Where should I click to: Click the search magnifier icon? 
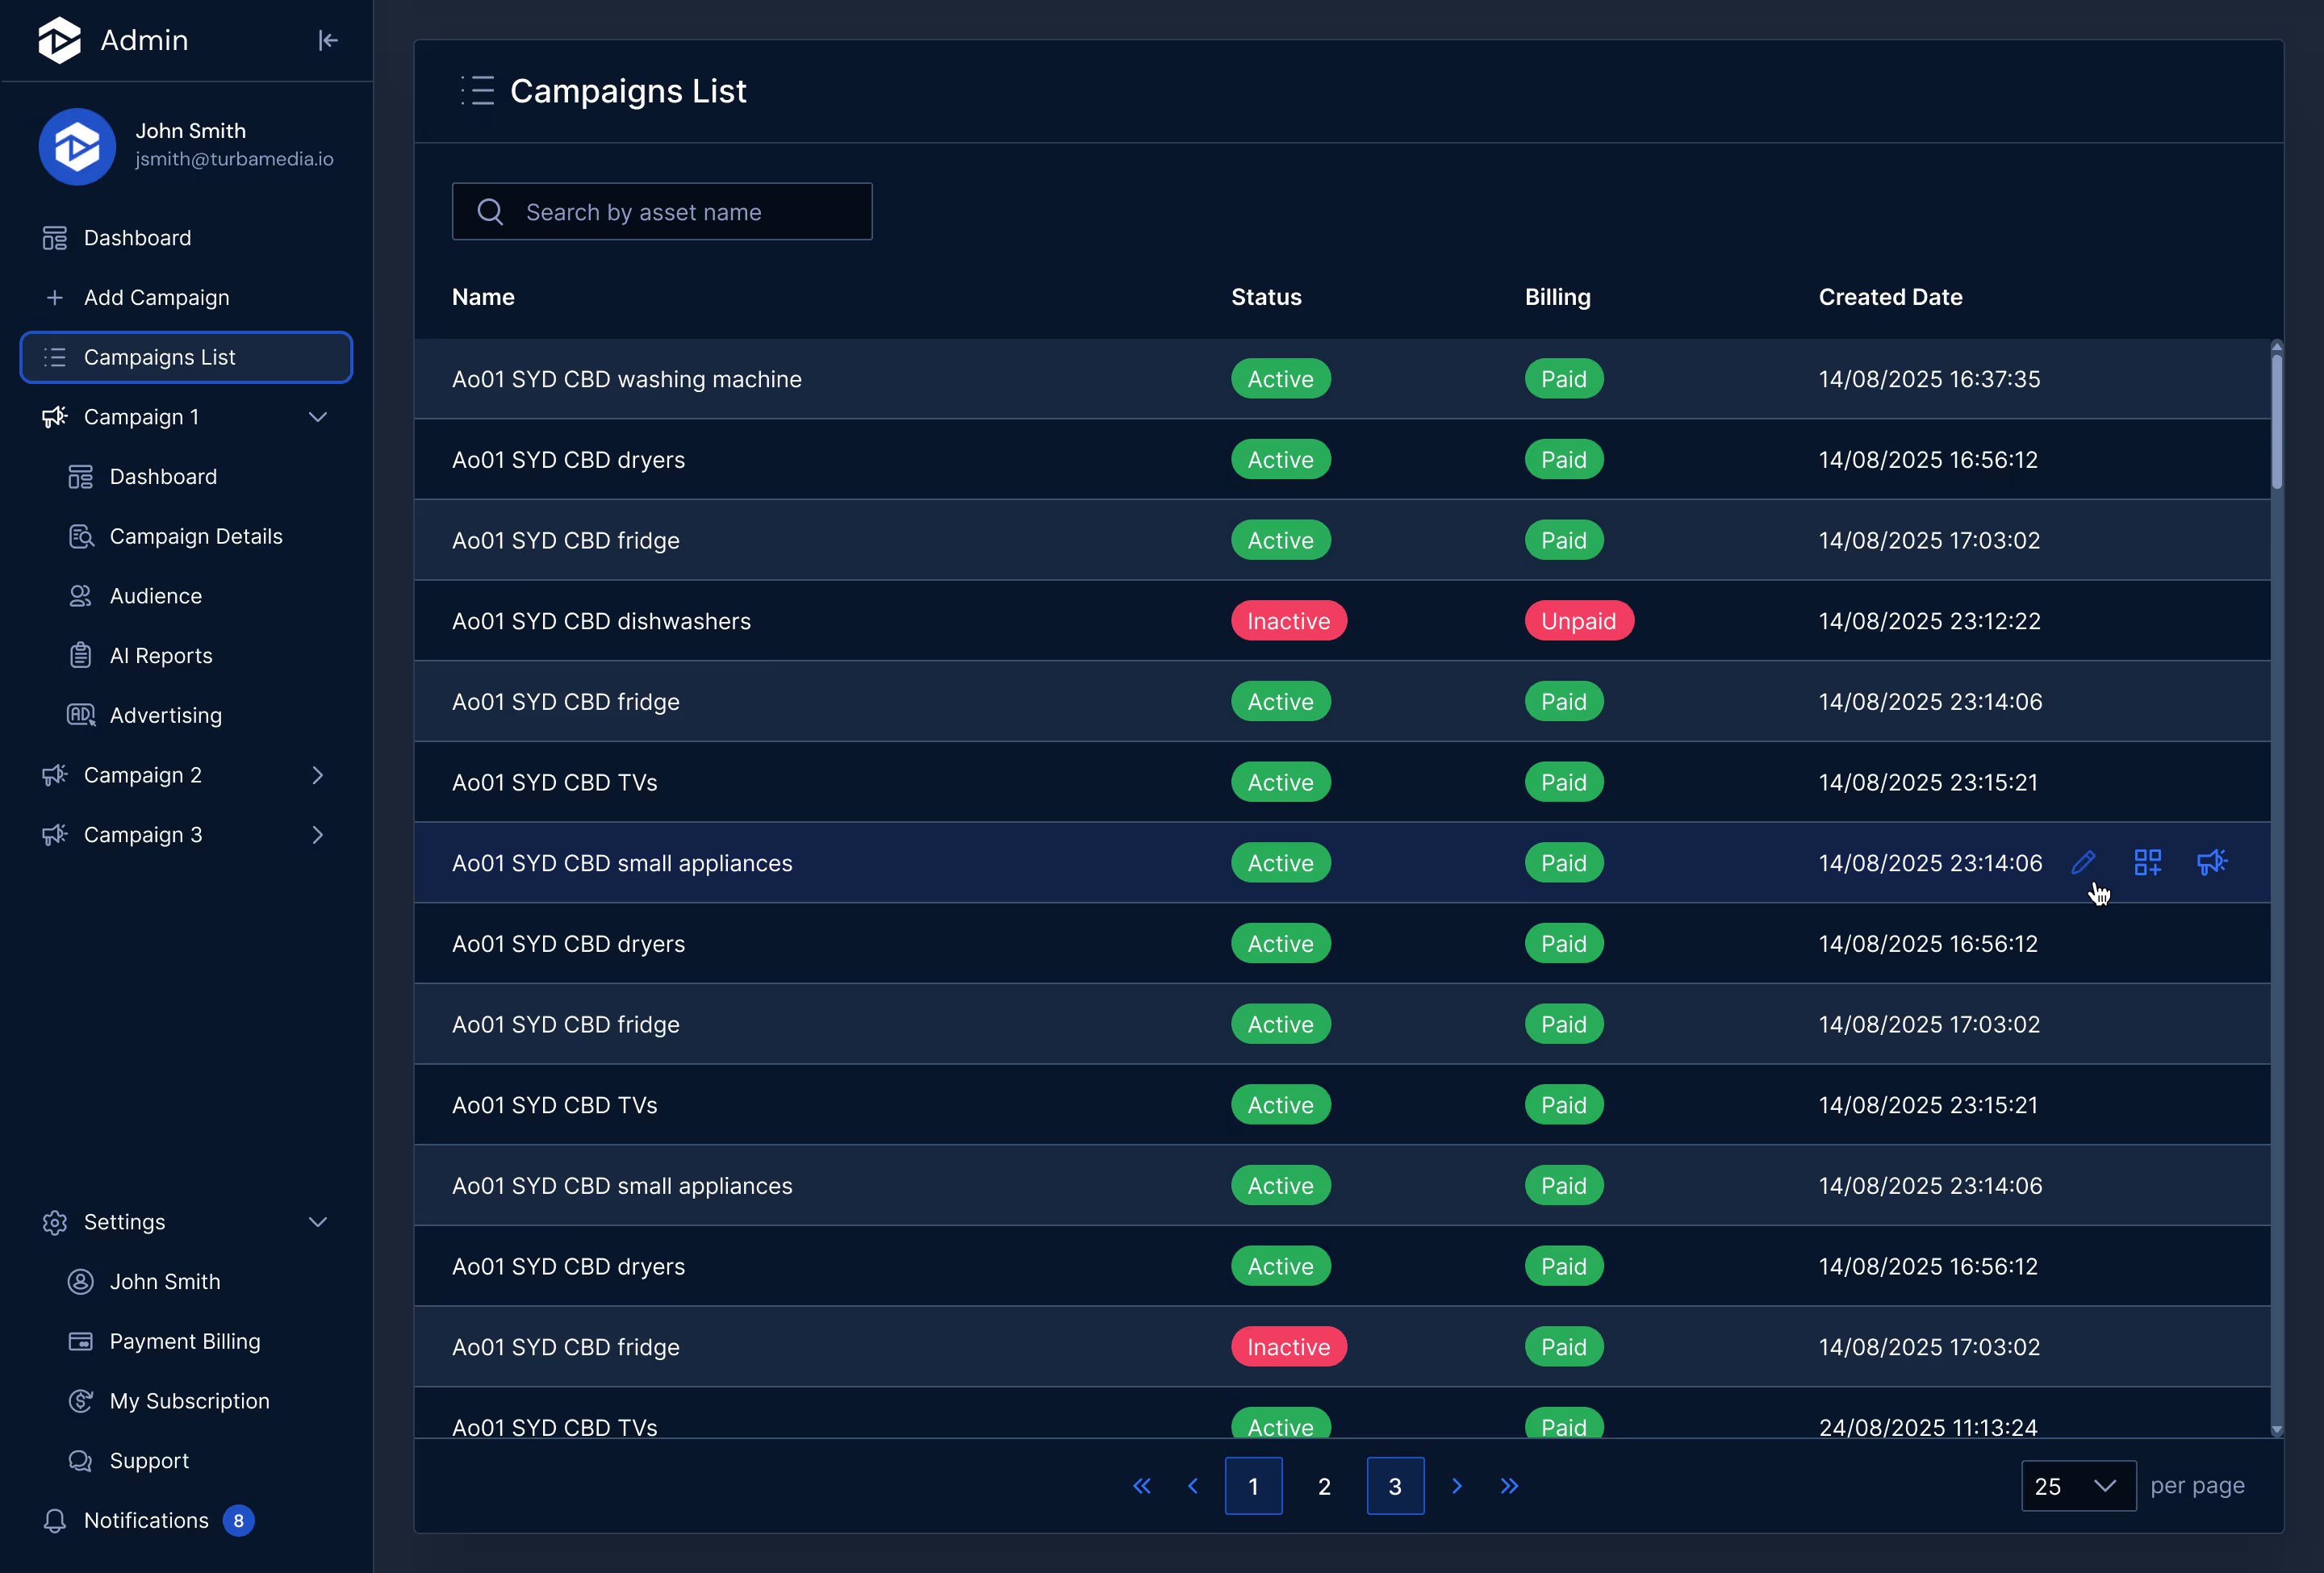point(490,212)
